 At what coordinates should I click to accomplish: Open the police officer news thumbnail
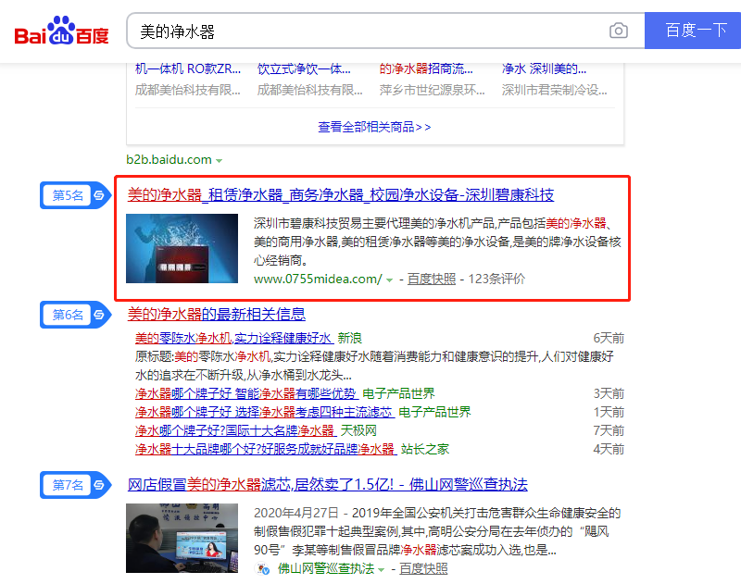(182, 539)
